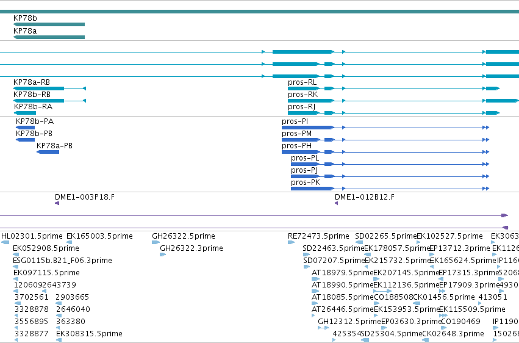Select the KP78b gene feature
Viewport: 519px width, 343px height.
click(x=49, y=24)
